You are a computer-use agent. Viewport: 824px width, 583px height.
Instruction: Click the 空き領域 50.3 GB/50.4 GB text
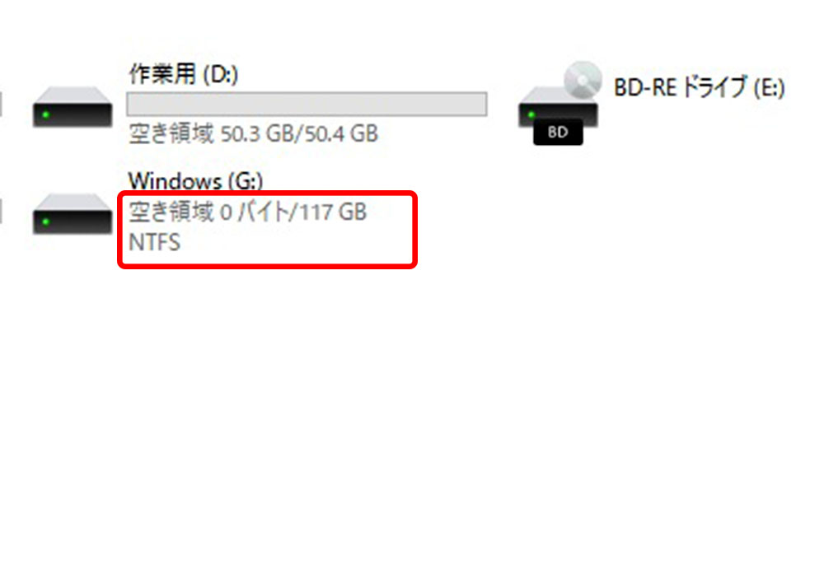(253, 134)
